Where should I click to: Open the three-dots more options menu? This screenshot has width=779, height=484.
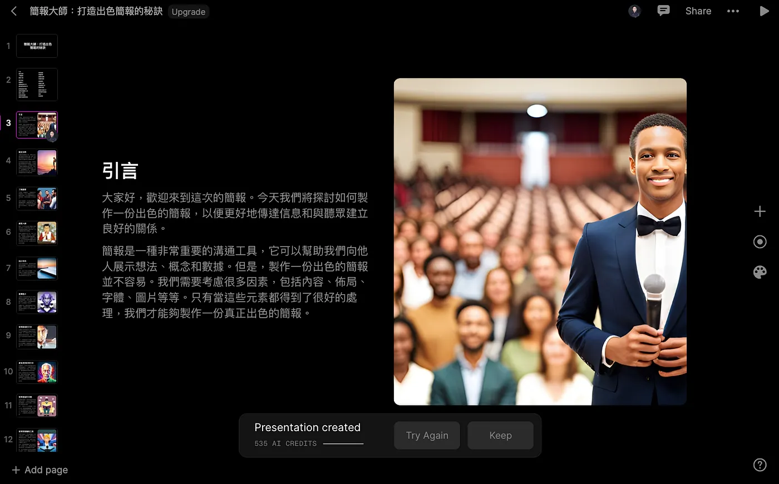click(x=733, y=11)
